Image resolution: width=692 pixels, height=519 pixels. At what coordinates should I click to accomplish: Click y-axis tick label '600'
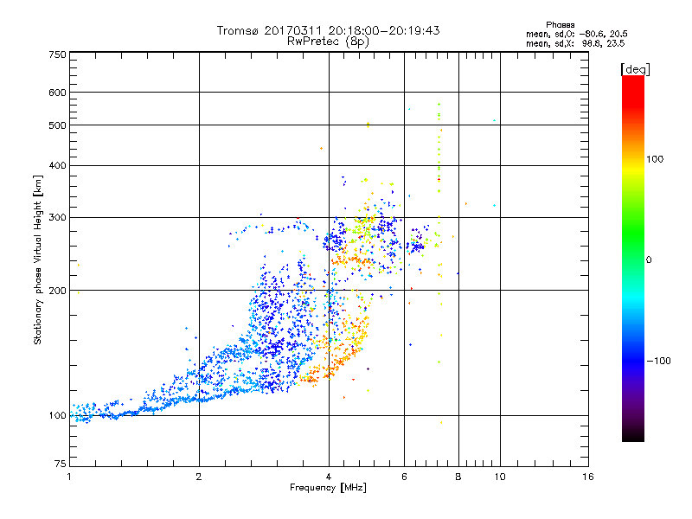click(x=57, y=93)
